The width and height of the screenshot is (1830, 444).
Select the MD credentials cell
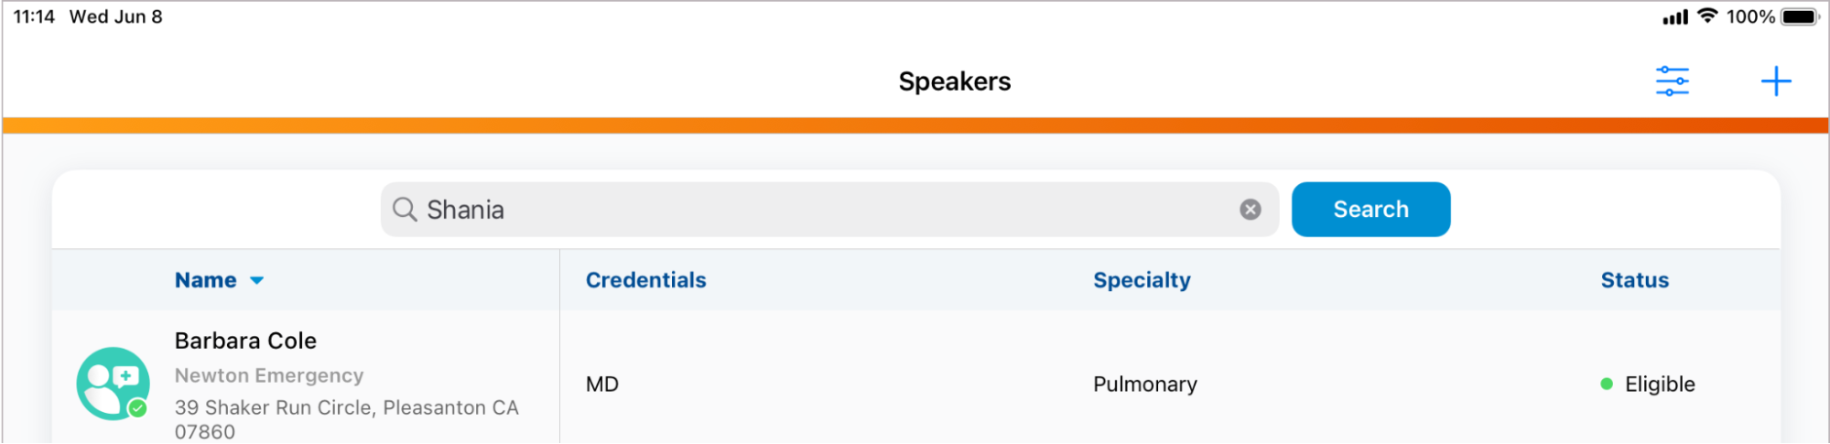click(602, 384)
